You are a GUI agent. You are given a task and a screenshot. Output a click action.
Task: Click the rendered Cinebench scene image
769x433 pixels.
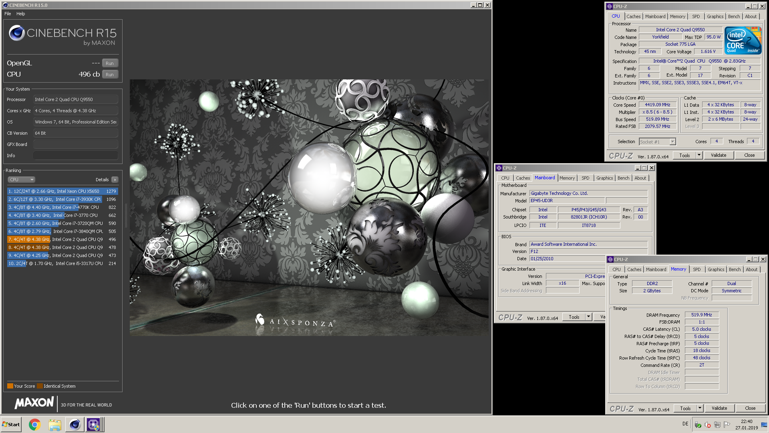click(309, 207)
